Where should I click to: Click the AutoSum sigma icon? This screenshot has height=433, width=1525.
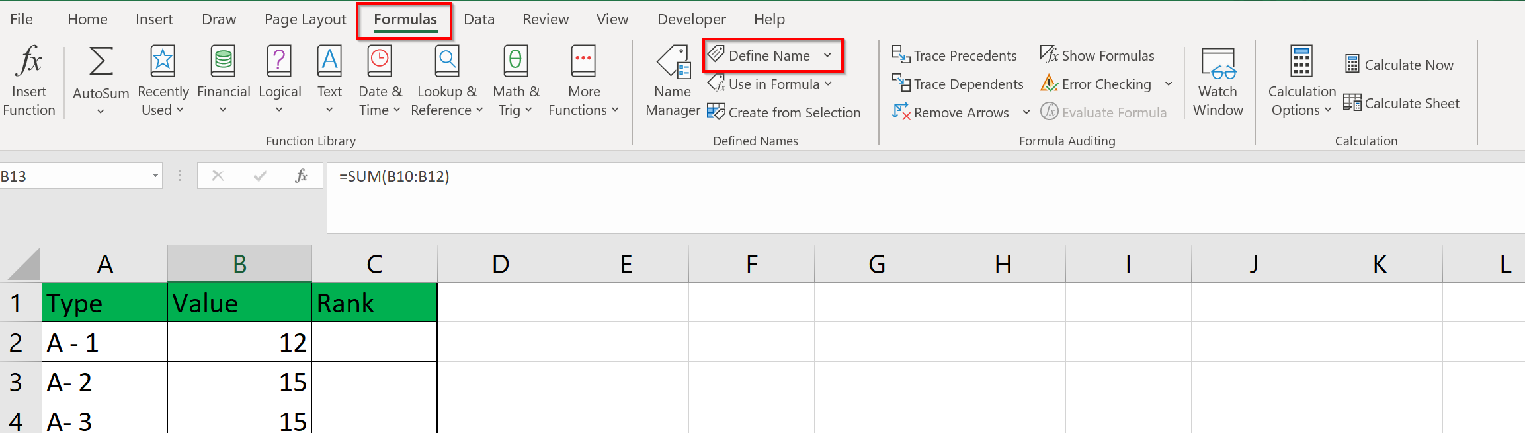[x=101, y=61]
